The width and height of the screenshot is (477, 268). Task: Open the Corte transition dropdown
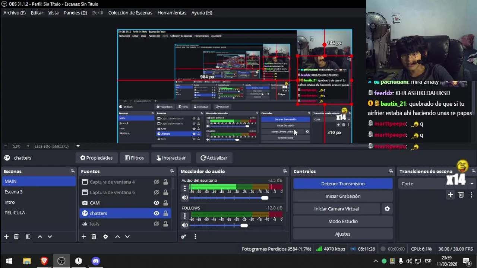click(437, 184)
